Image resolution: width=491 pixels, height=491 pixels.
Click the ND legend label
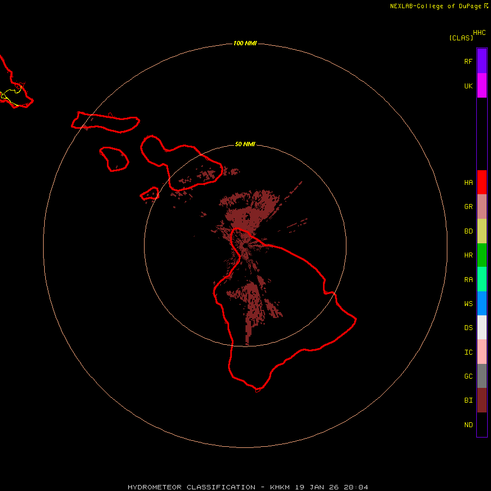(468, 425)
